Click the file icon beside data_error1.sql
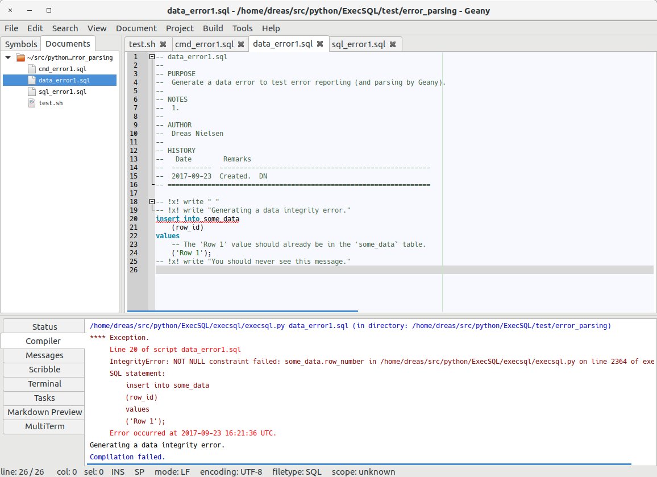 [x=32, y=80]
